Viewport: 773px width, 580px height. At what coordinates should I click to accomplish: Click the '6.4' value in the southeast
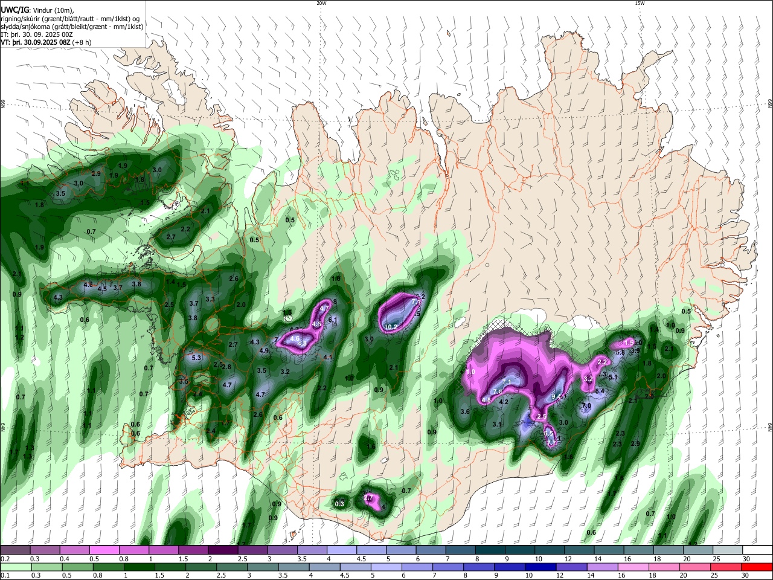point(600,391)
